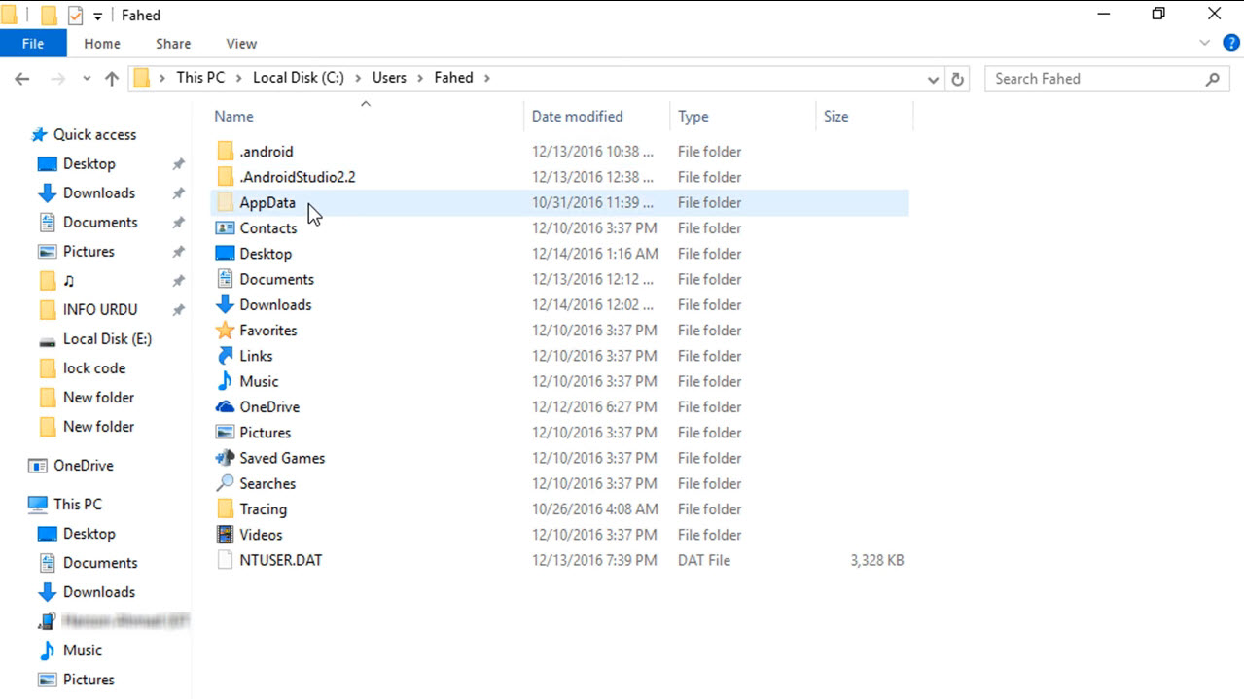Select the AppData folder
The width and height of the screenshot is (1244, 699).
(x=267, y=202)
